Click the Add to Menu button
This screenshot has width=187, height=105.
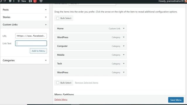(x=38, y=51)
